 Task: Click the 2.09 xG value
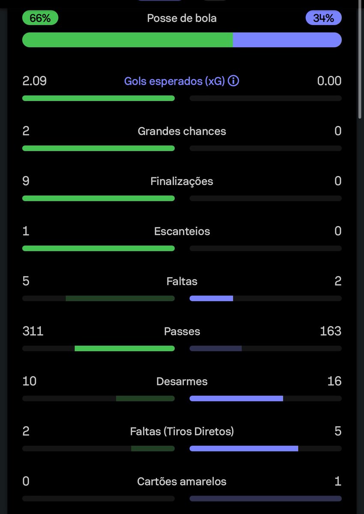click(x=34, y=81)
